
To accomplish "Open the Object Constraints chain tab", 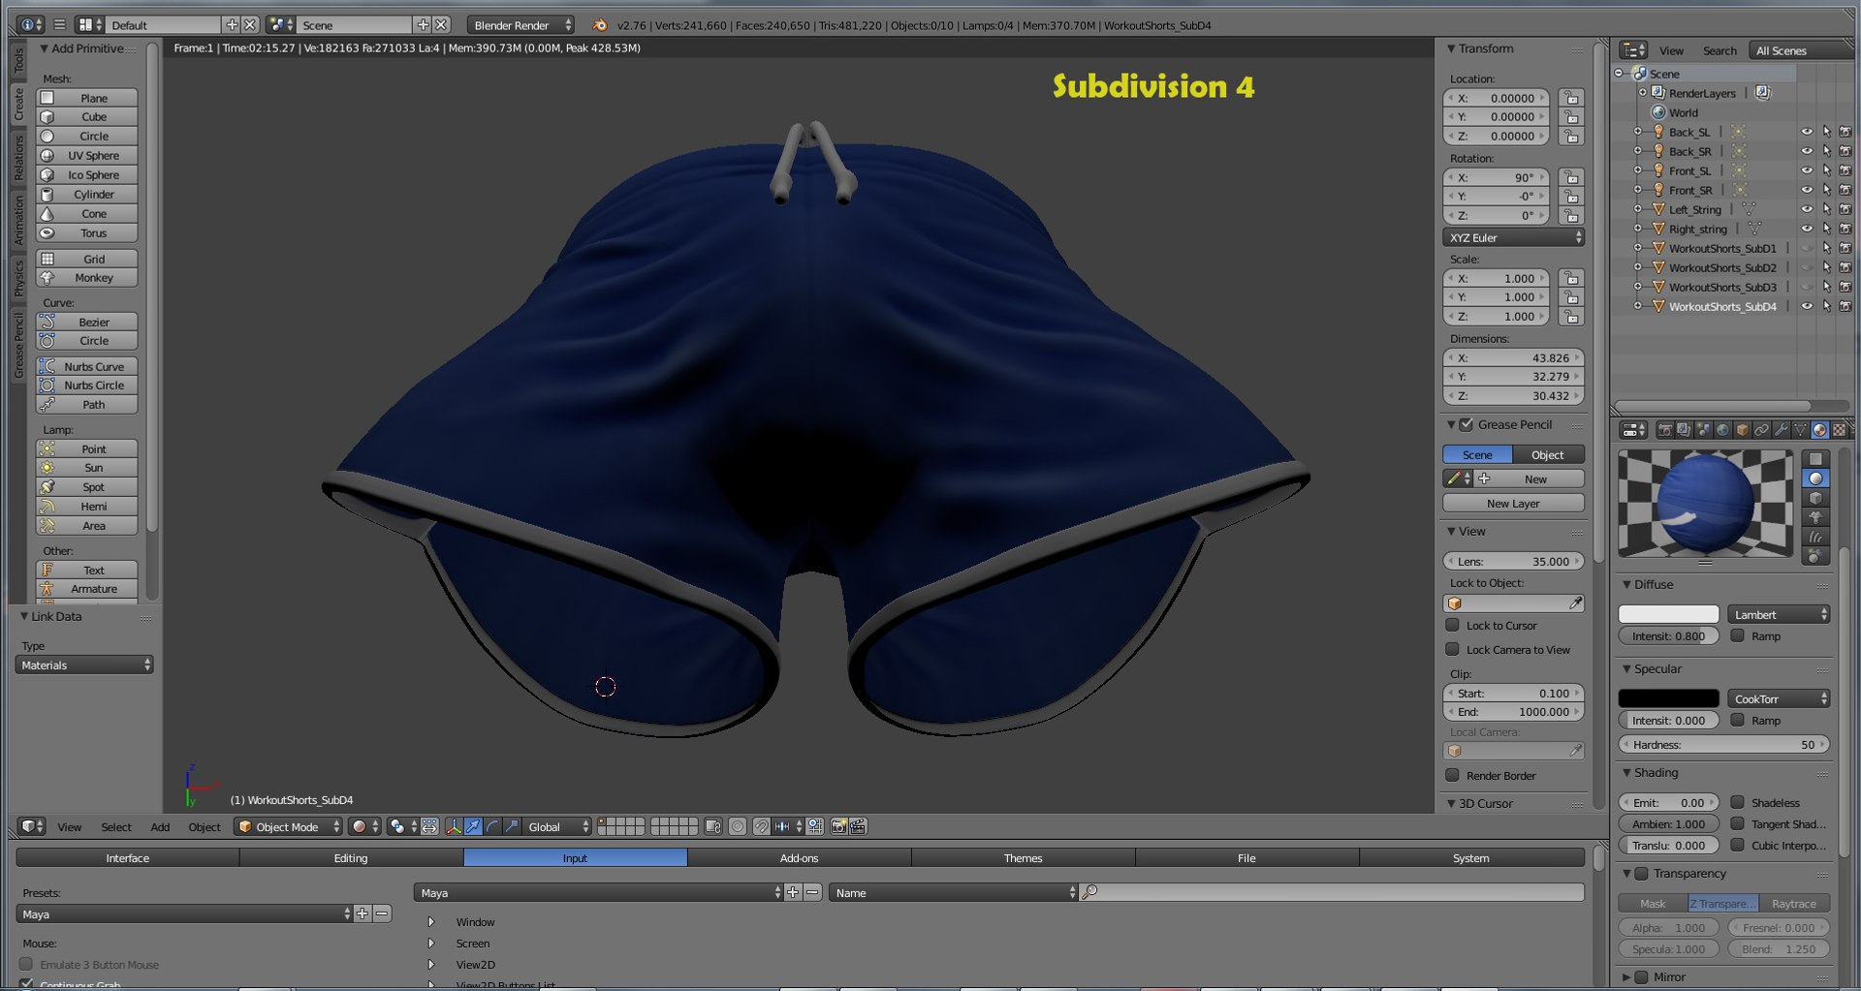I will [x=1761, y=430].
